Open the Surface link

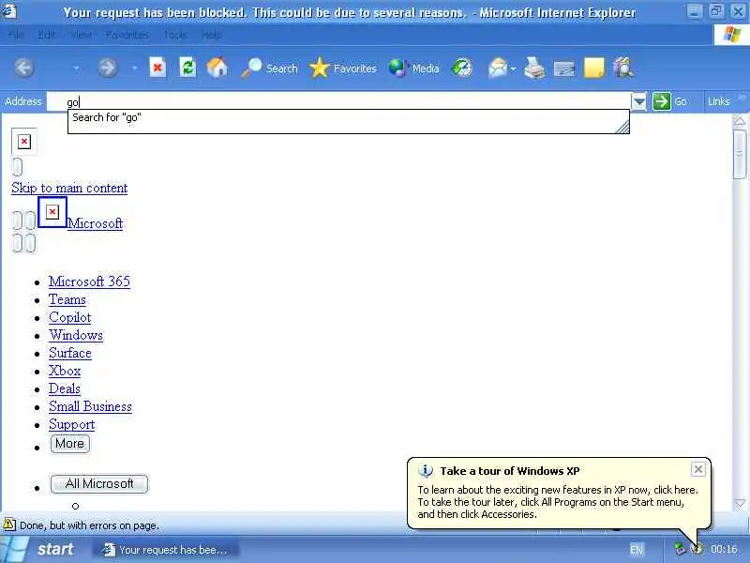tap(69, 353)
